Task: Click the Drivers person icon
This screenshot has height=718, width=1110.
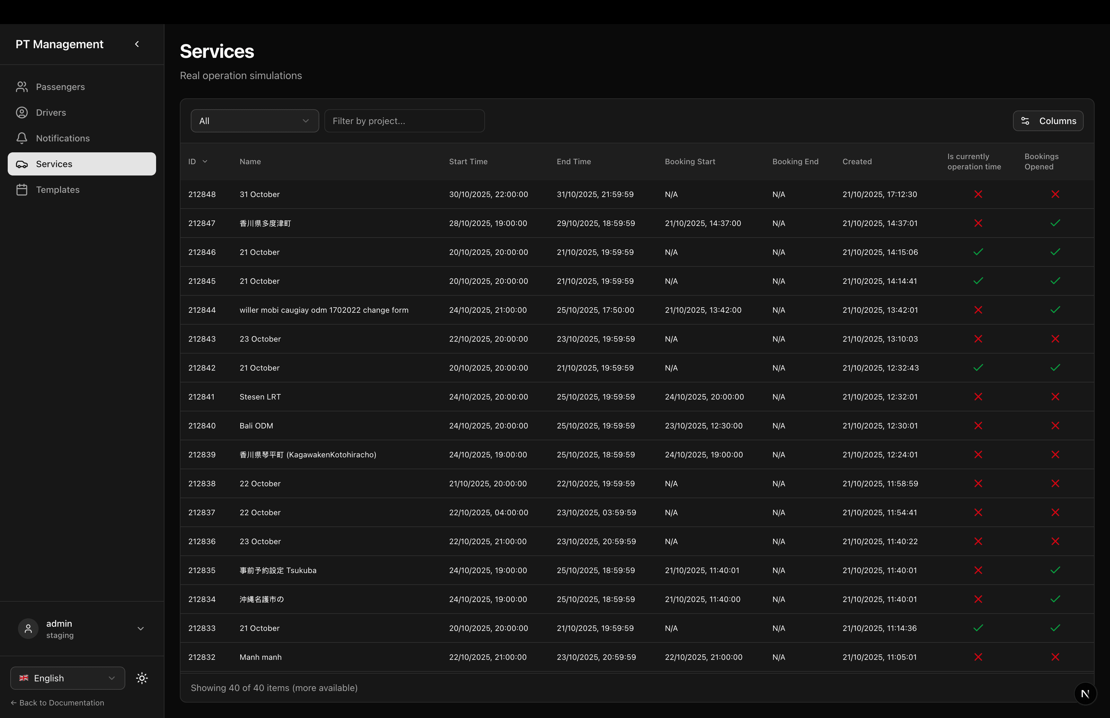Action: click(x=22, y=112)
